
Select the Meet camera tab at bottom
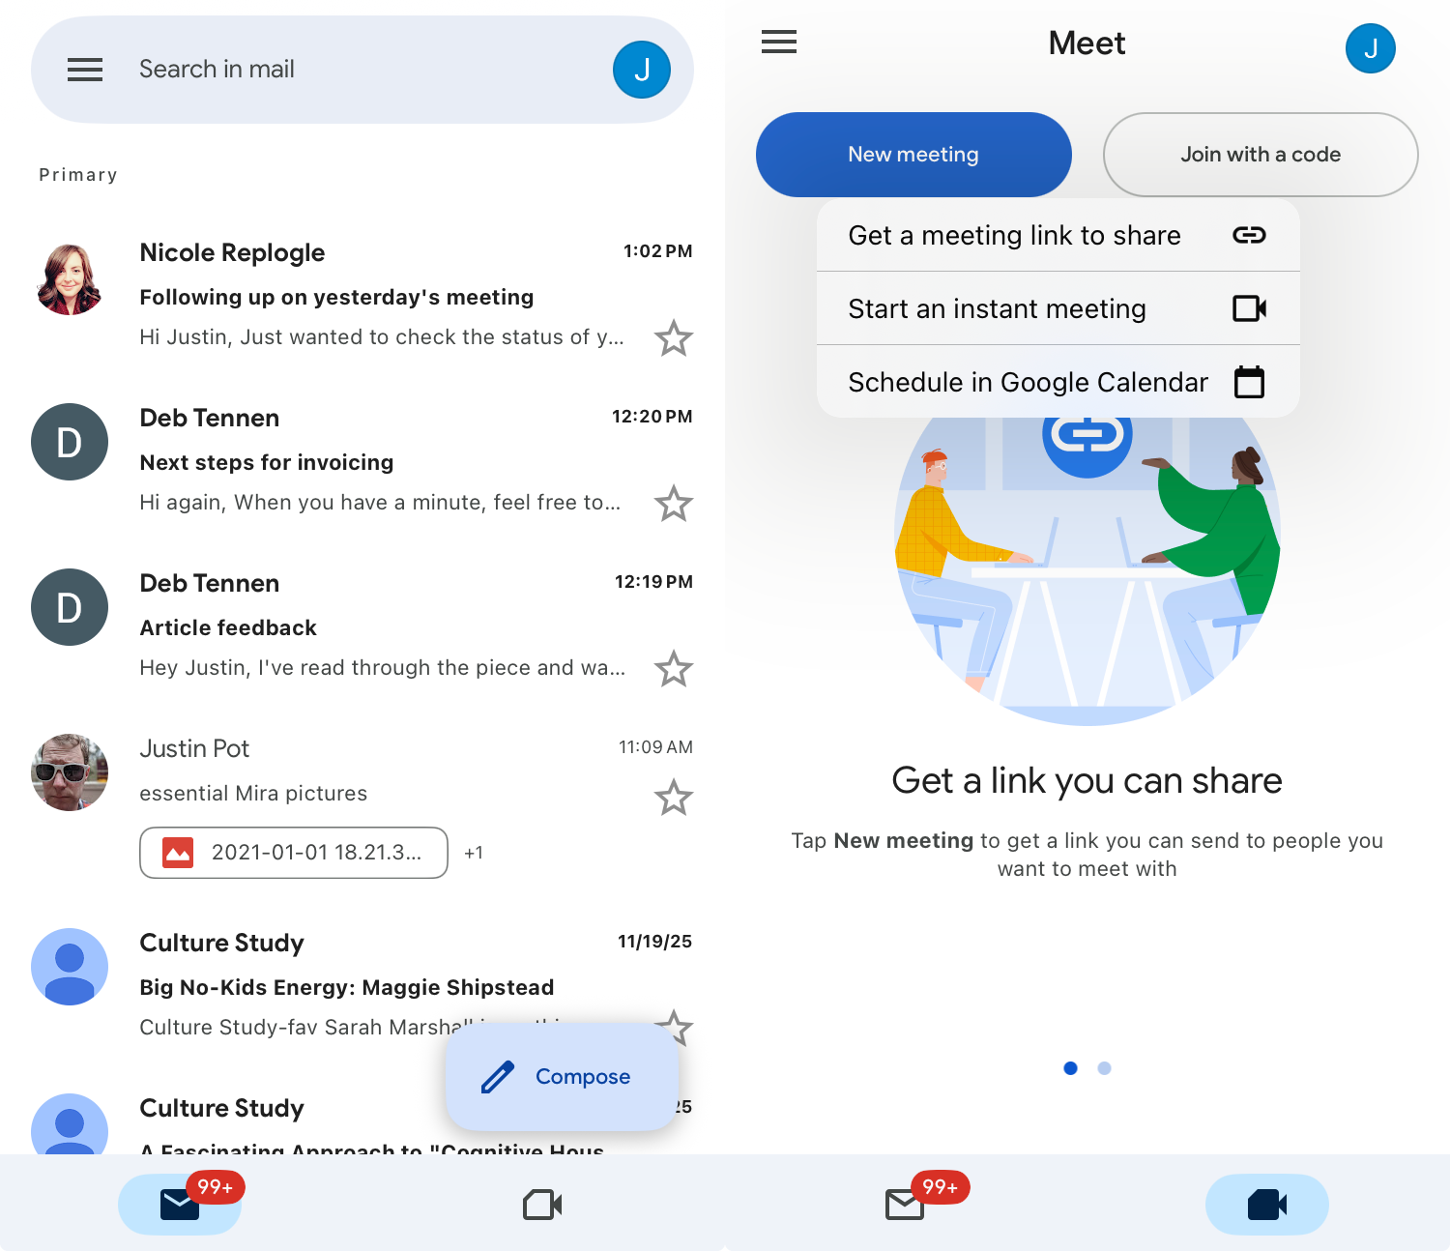click(x=1267, y=1204)
